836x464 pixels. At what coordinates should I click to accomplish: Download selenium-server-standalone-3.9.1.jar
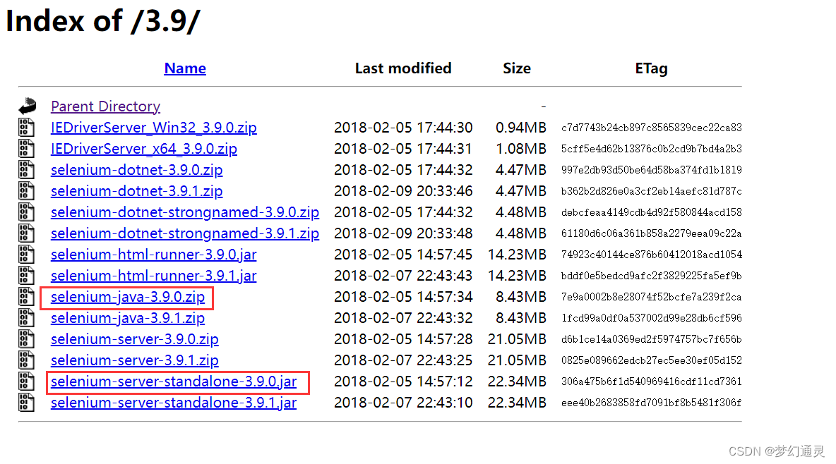(174, 403)
